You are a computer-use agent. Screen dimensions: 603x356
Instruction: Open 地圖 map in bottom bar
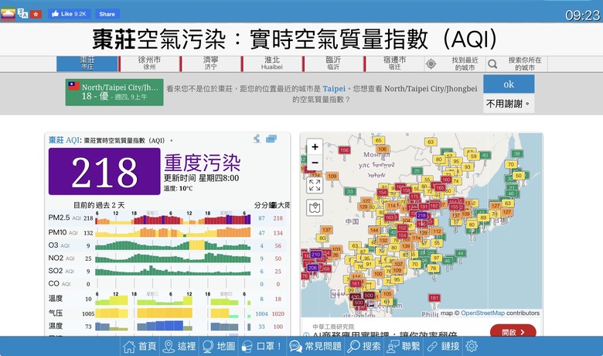coord(219,347)
